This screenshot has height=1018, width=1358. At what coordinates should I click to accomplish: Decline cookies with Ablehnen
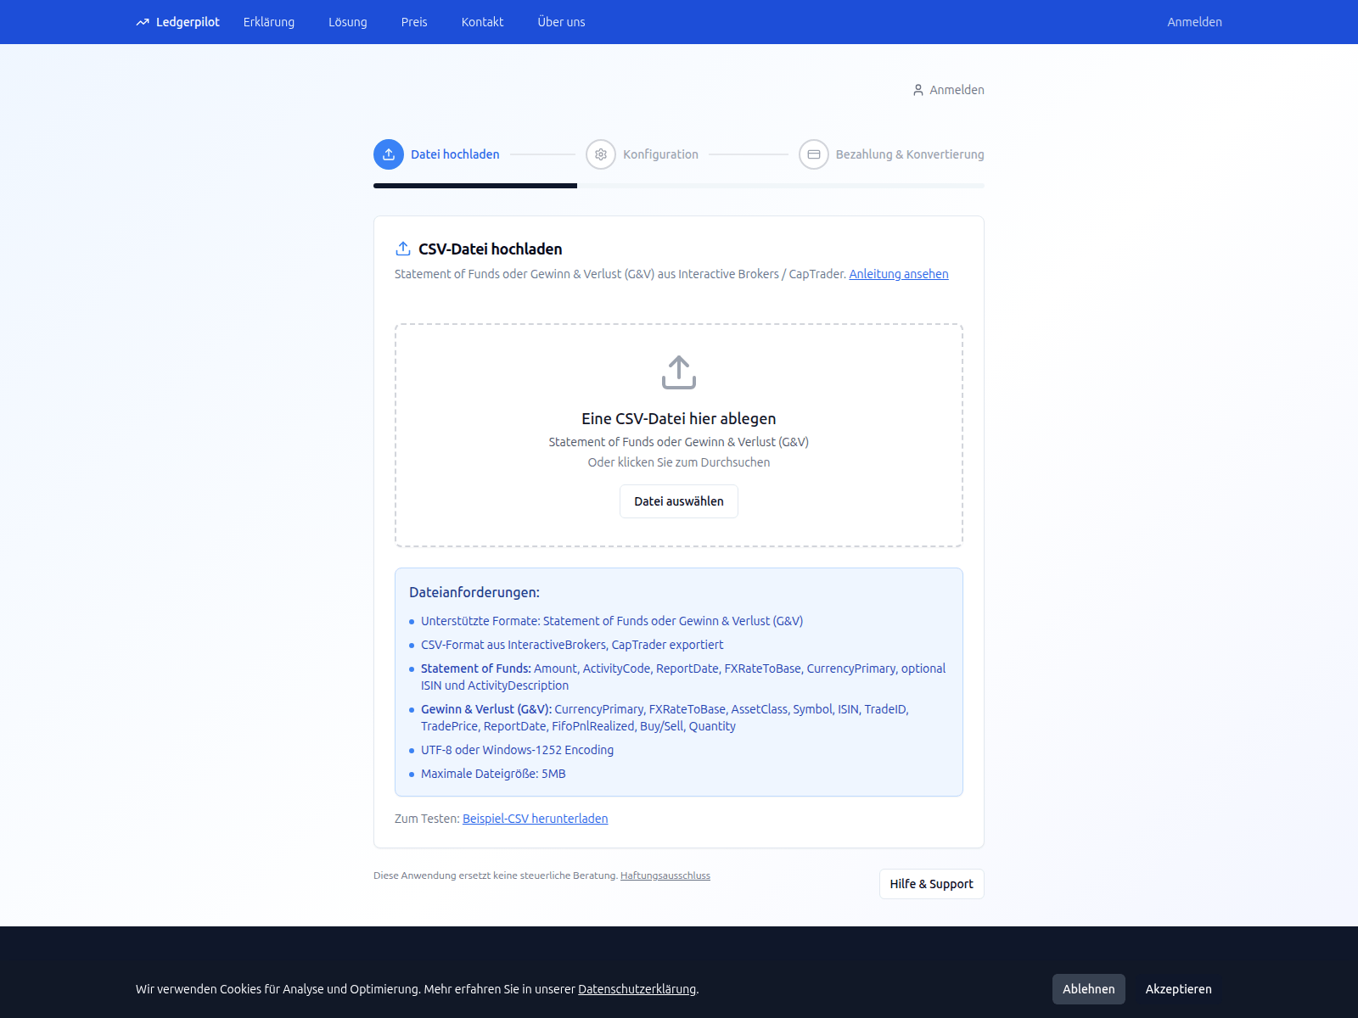[1089, 988]
